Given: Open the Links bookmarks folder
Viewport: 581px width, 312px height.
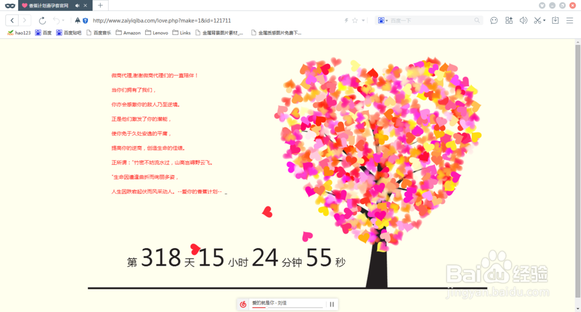Looking at the screenshot, I should (x=181, y=33).
